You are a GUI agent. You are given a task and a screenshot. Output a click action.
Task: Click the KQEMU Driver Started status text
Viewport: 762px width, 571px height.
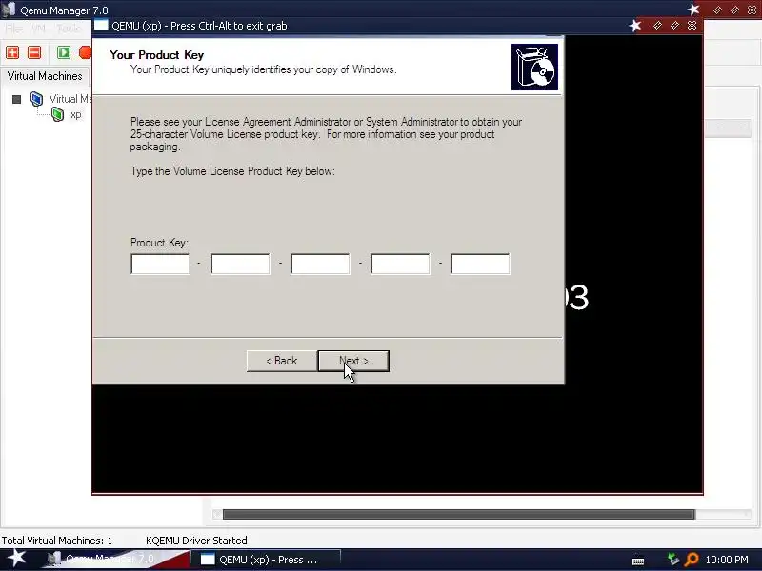(196, 541)
